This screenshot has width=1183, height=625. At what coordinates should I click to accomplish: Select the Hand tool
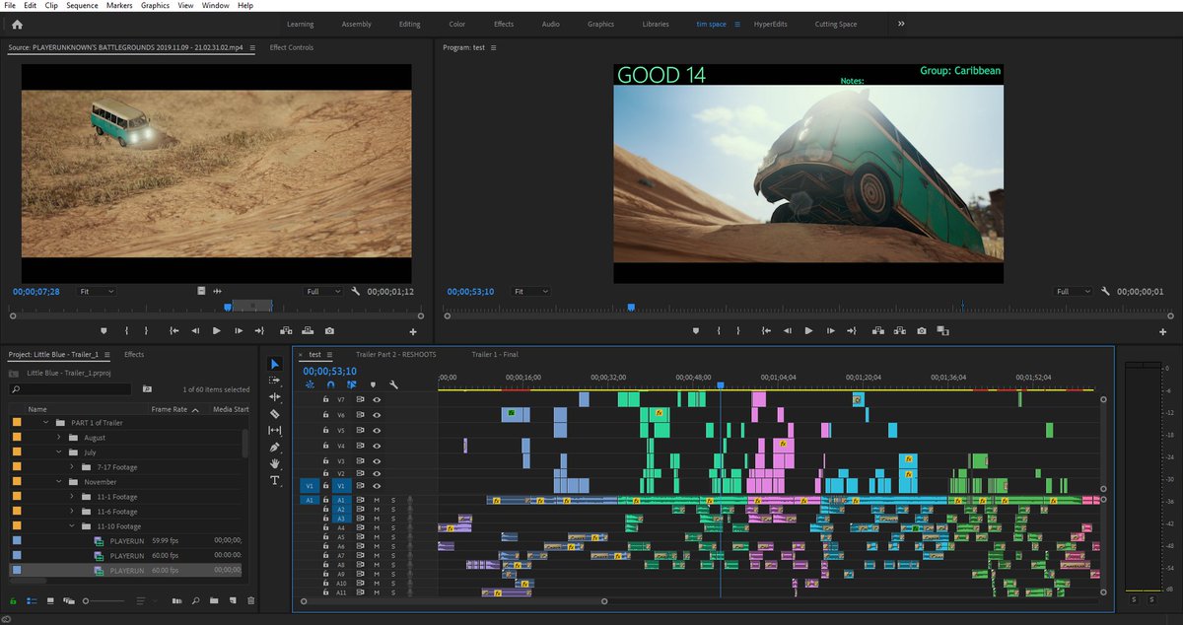275,463
